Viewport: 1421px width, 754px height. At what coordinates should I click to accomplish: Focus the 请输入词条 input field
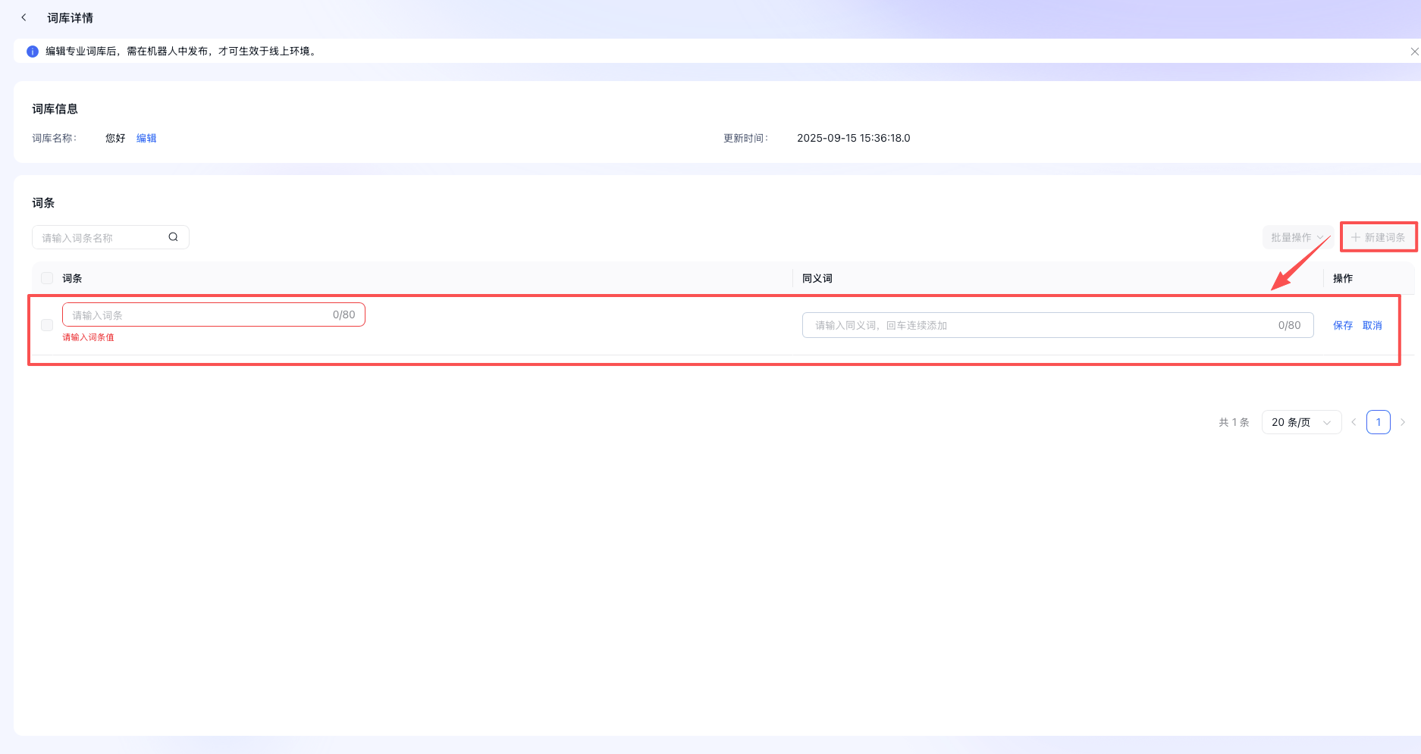(x=199, y=315)
